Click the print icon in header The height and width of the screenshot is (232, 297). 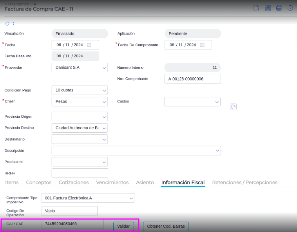click(x=279, y=8)
